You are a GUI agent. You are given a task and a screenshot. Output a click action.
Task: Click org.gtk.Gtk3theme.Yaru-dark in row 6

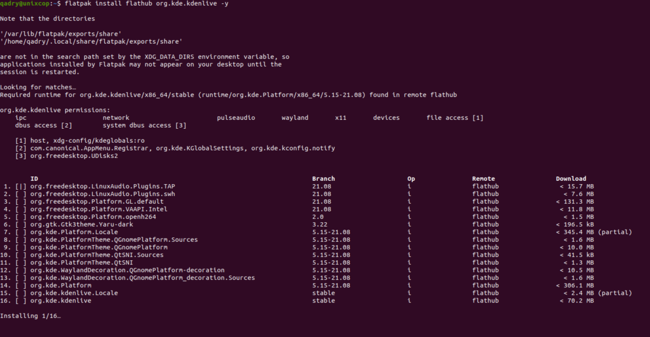82,224
